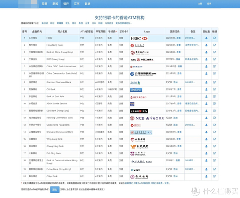Viewport: 240px width, 198px height.
Task: Edit the Wing Lung Bank row
Action: coord(214,140)
